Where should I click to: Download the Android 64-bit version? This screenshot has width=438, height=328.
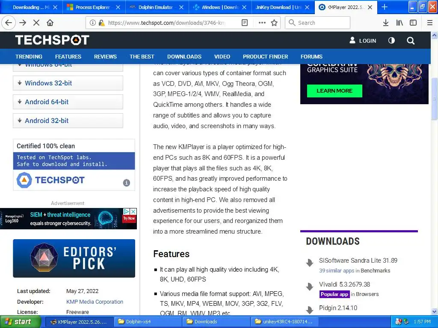[x=68, y=102]
